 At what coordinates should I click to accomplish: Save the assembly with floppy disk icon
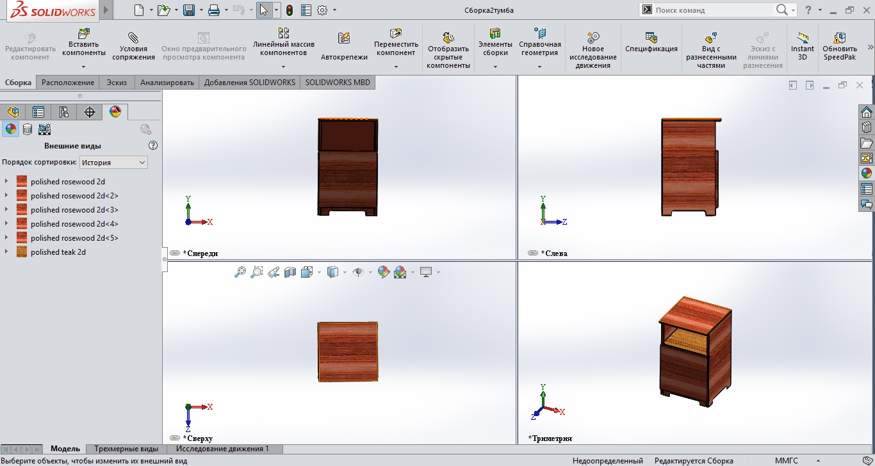tap(189, 10)
